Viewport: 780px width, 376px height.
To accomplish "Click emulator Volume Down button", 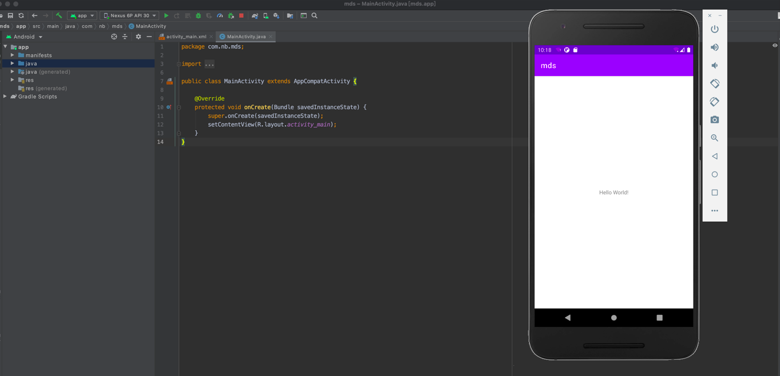I will coord(715,65).
